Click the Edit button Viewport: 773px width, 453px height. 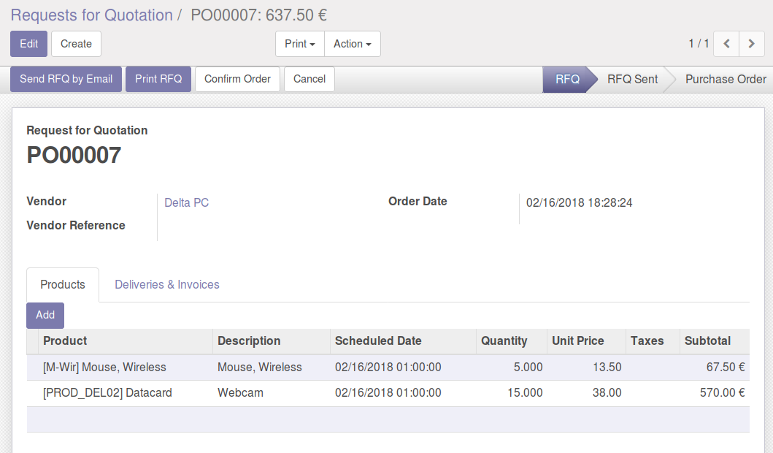(28, 44)
